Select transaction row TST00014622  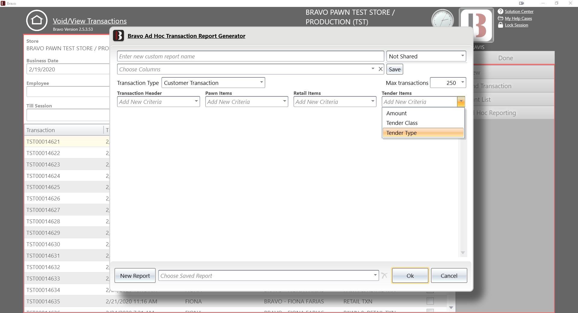(x=67, y=153)
